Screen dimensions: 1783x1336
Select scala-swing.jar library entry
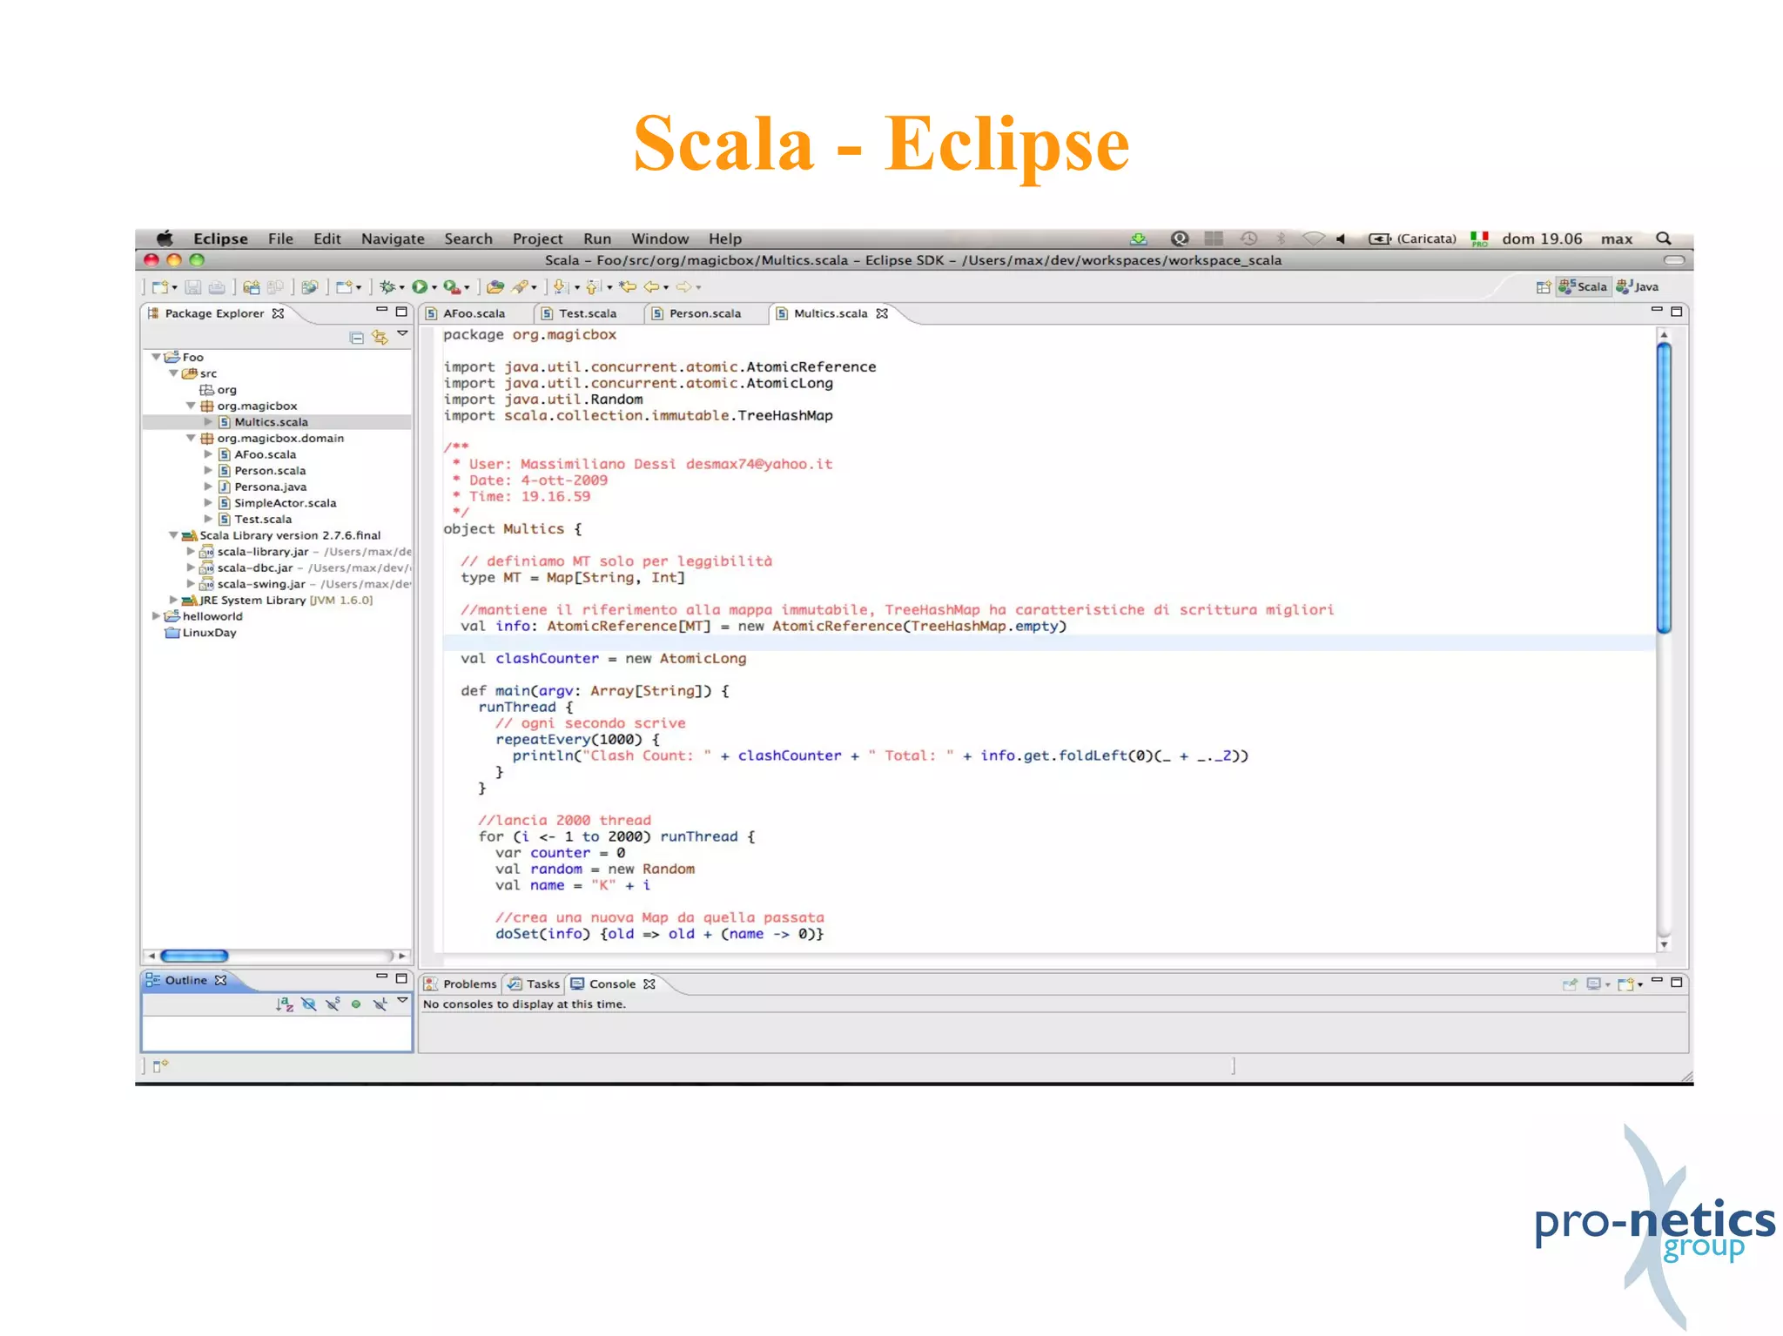tap(261, 584)
